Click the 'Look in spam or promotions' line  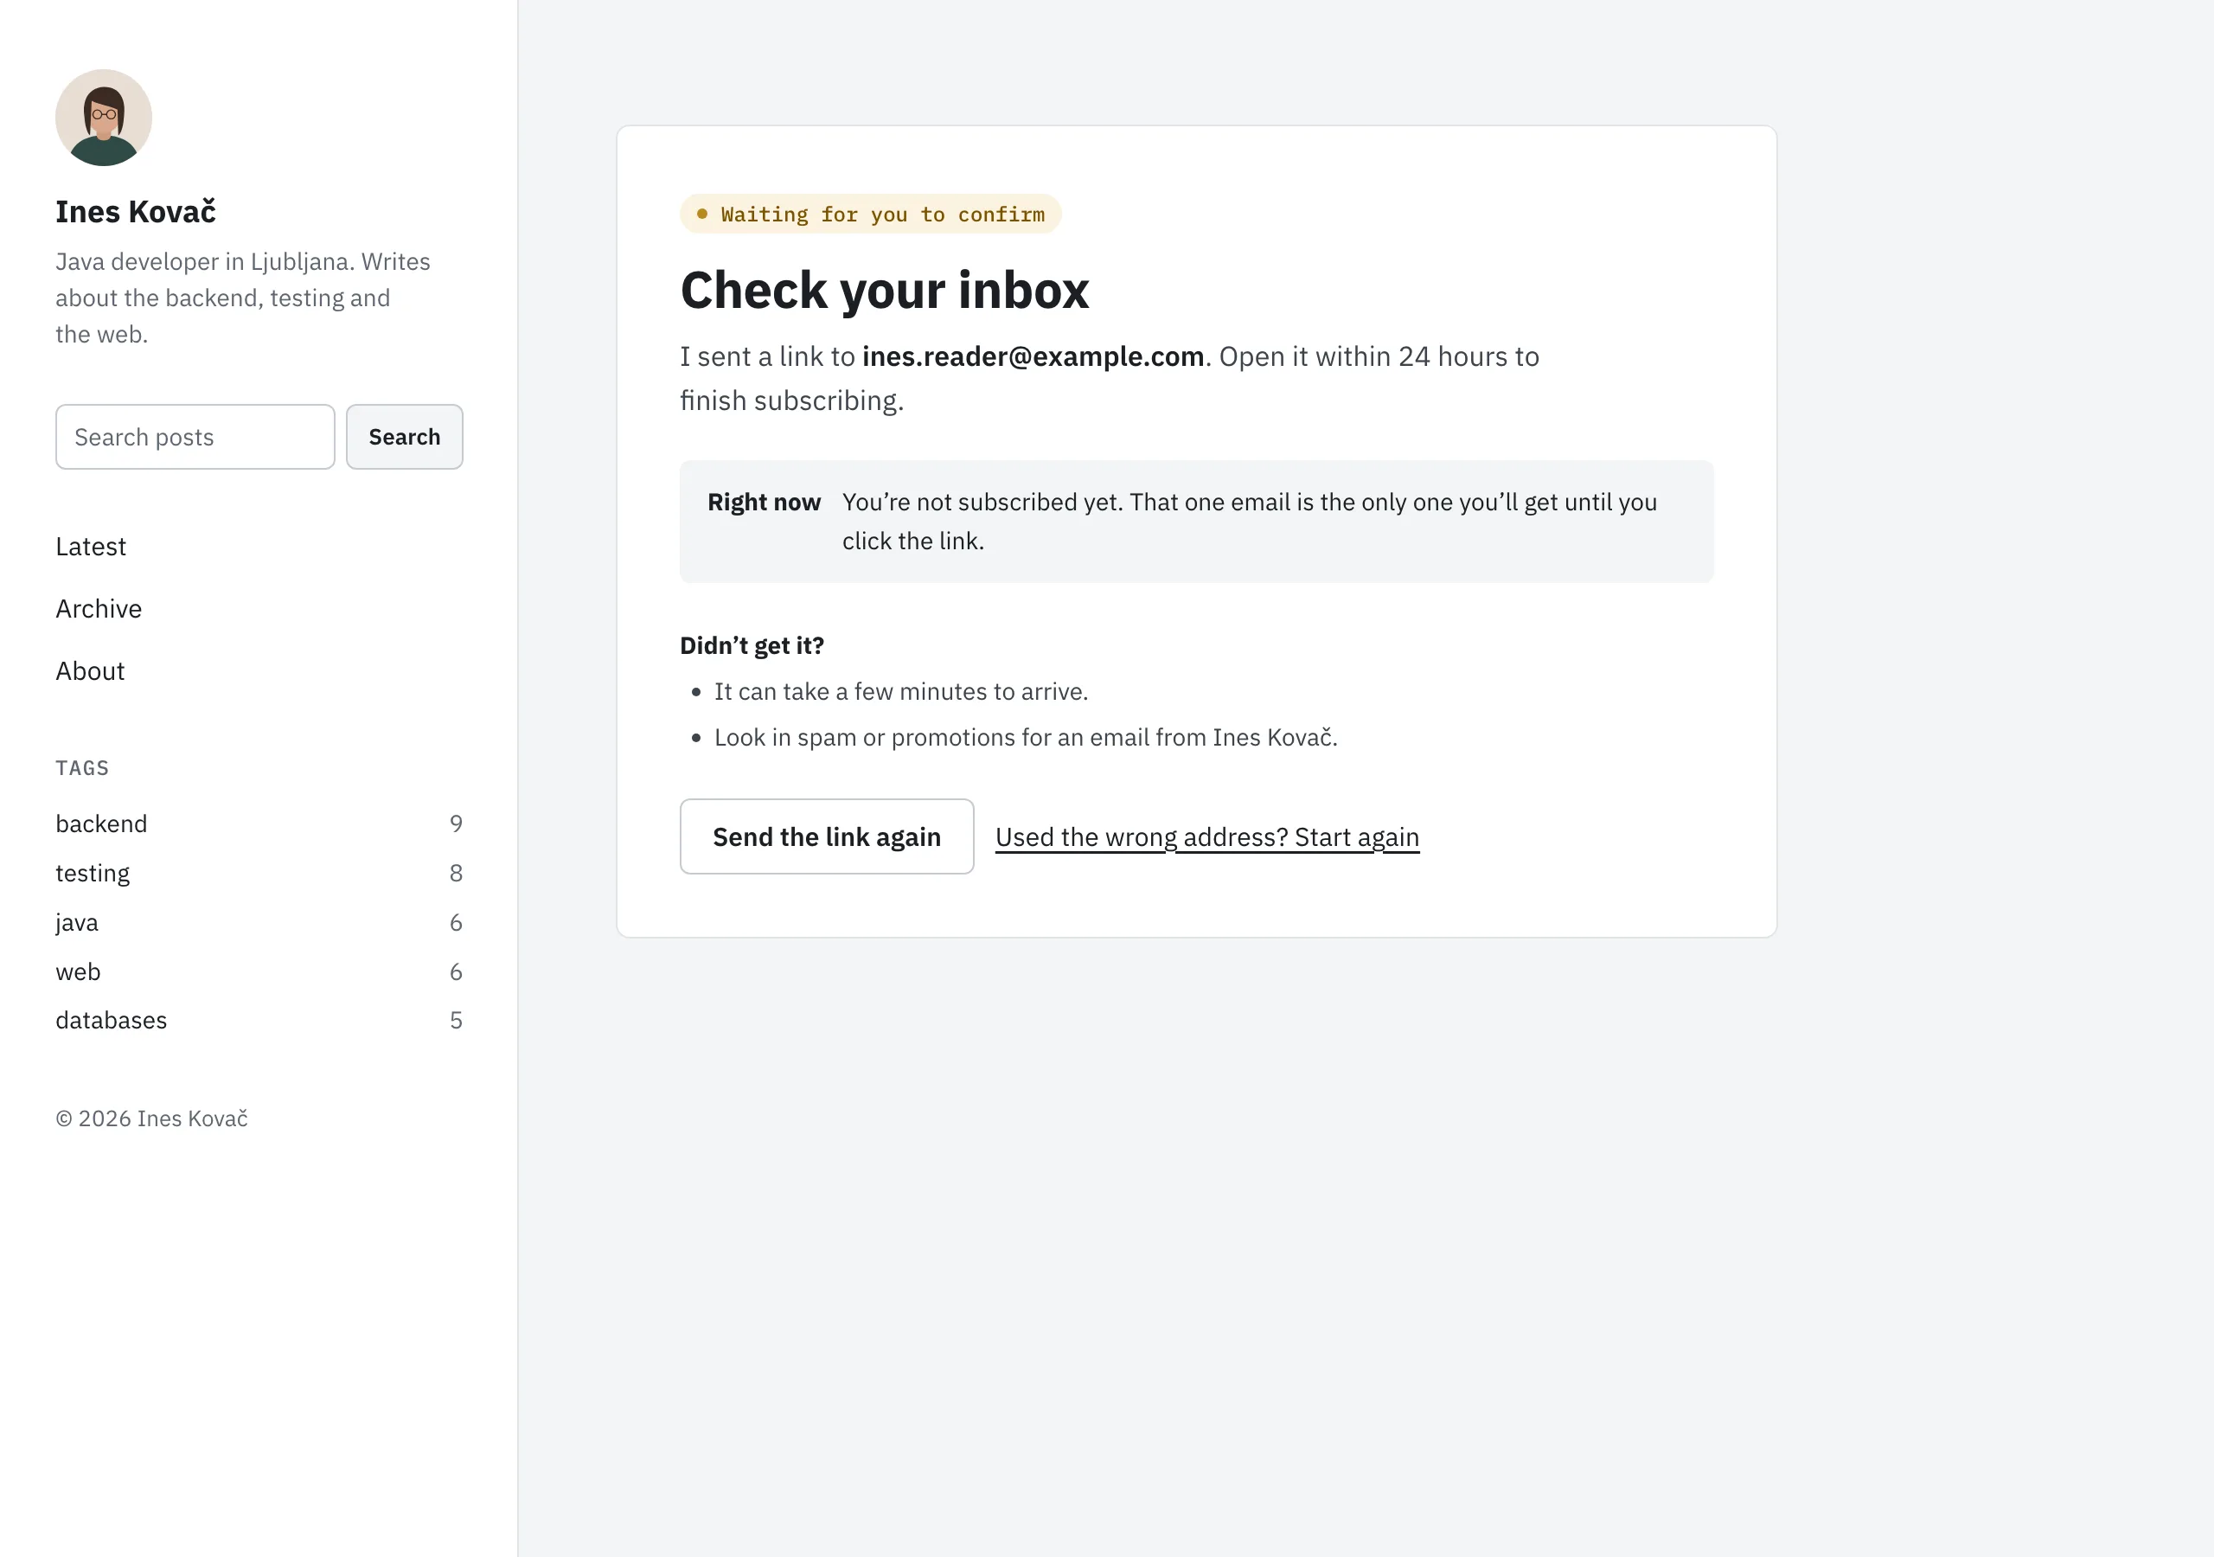click(x=1026, y=738)
